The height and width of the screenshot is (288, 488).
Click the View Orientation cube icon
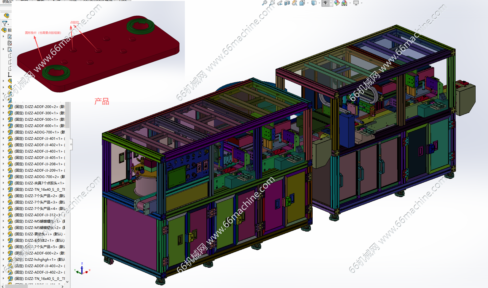point(302,3)
